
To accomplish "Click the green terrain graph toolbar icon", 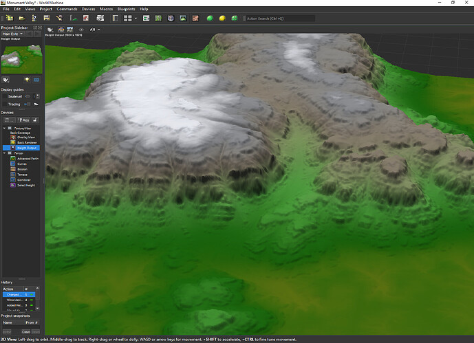I will [73, 18].
